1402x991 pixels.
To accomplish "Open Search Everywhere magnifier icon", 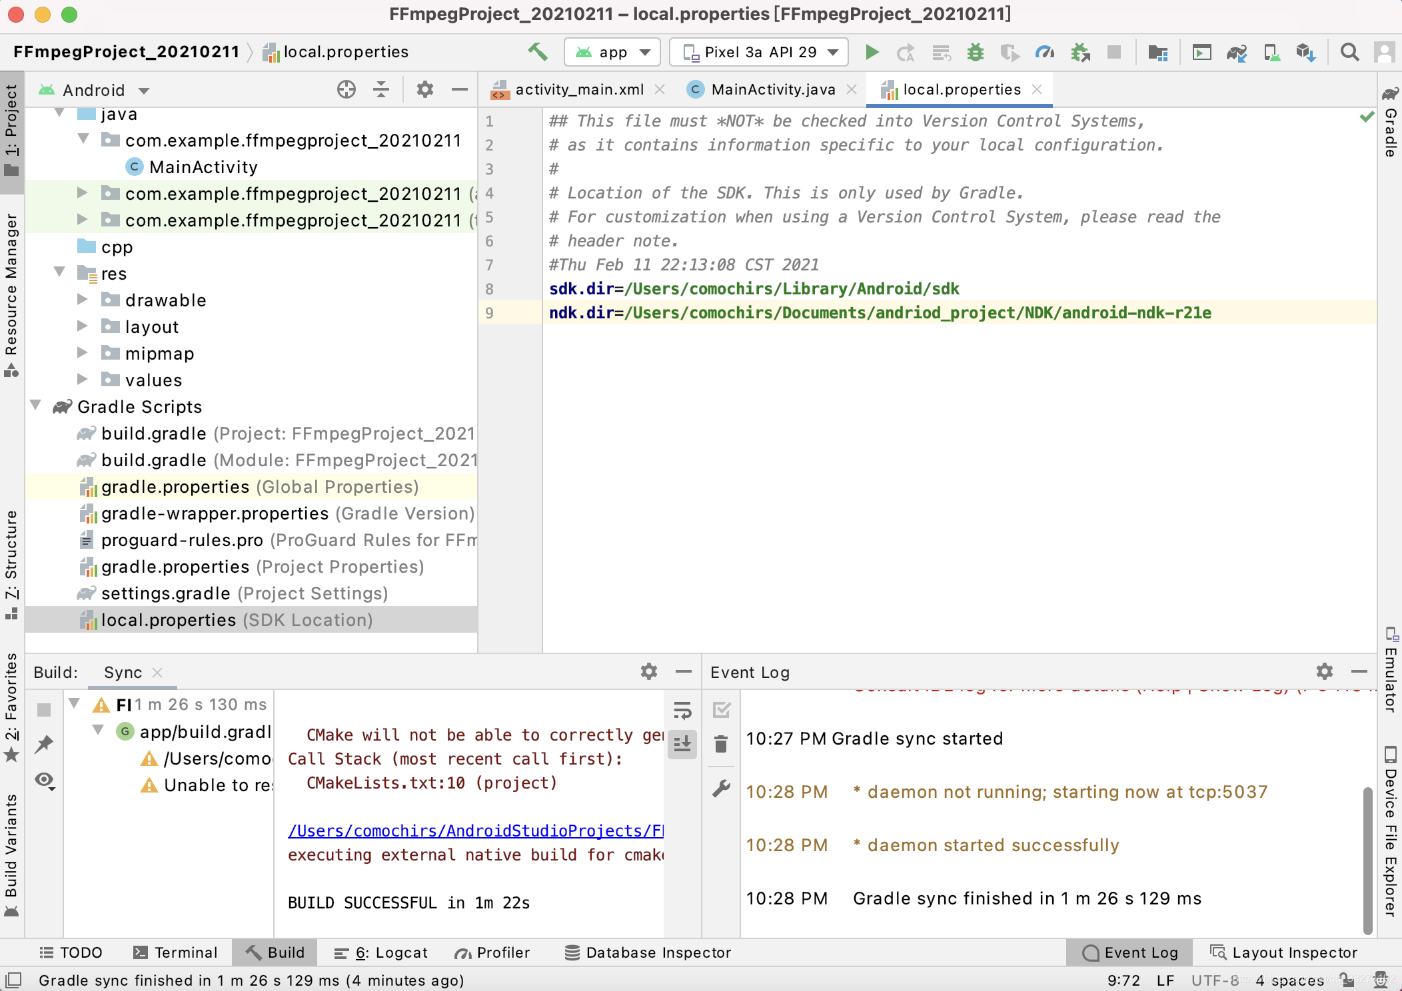I will tap(1350, 52).
